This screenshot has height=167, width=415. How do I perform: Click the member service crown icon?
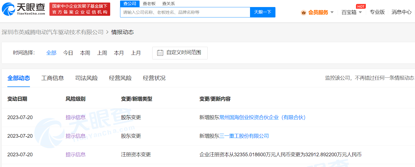[x=303, y=12]
